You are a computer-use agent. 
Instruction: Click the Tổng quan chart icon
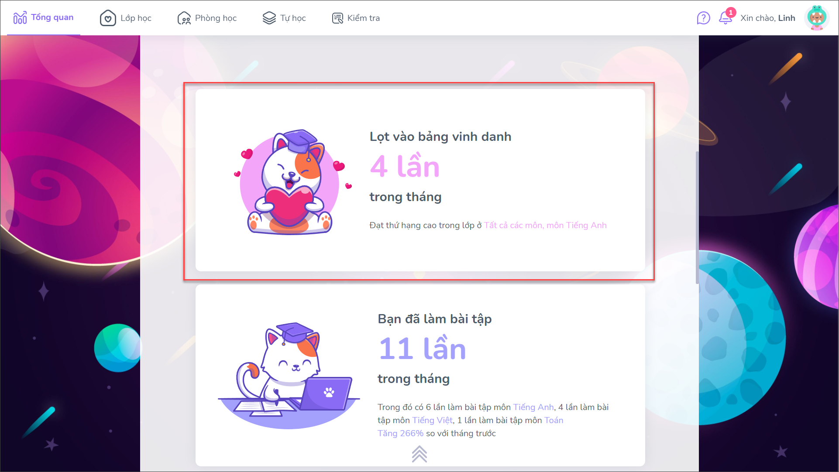tap(20, 18)
